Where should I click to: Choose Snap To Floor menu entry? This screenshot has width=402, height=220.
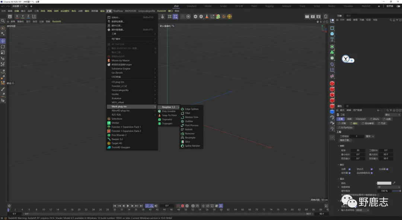pos(169,115)
